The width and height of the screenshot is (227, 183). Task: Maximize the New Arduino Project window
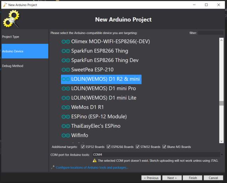tap(206, 5)
